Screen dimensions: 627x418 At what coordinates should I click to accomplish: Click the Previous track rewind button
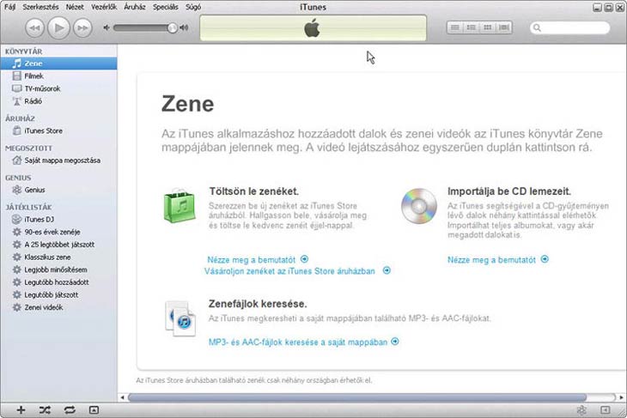[35, 27]
